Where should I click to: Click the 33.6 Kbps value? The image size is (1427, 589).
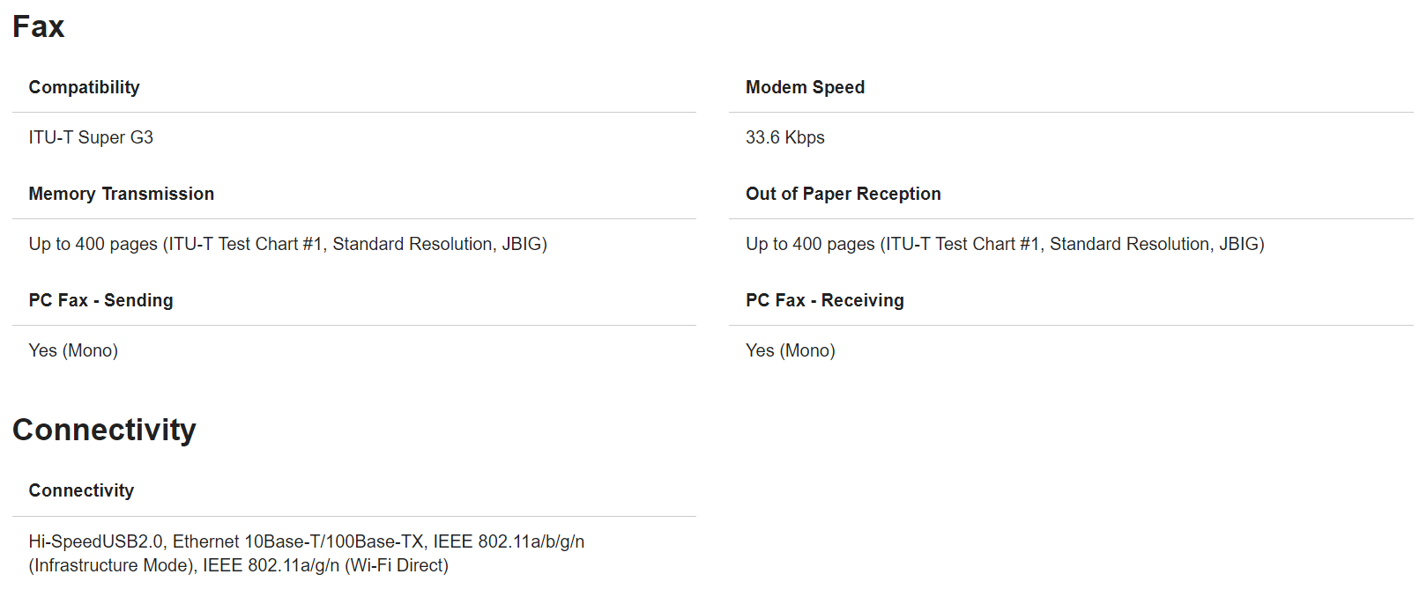[x=784, y=137]
